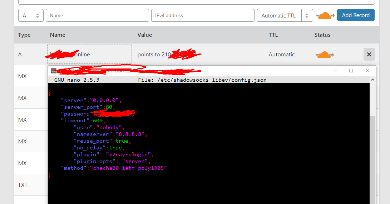Click the Status column header

pos(322,35)
